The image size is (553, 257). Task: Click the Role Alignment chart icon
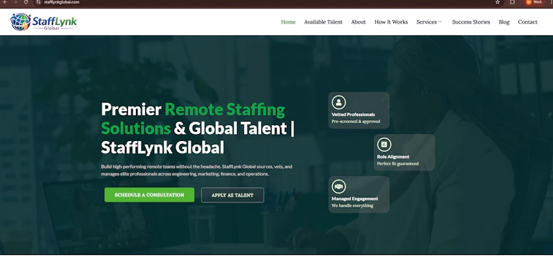(x=384, y=144)
